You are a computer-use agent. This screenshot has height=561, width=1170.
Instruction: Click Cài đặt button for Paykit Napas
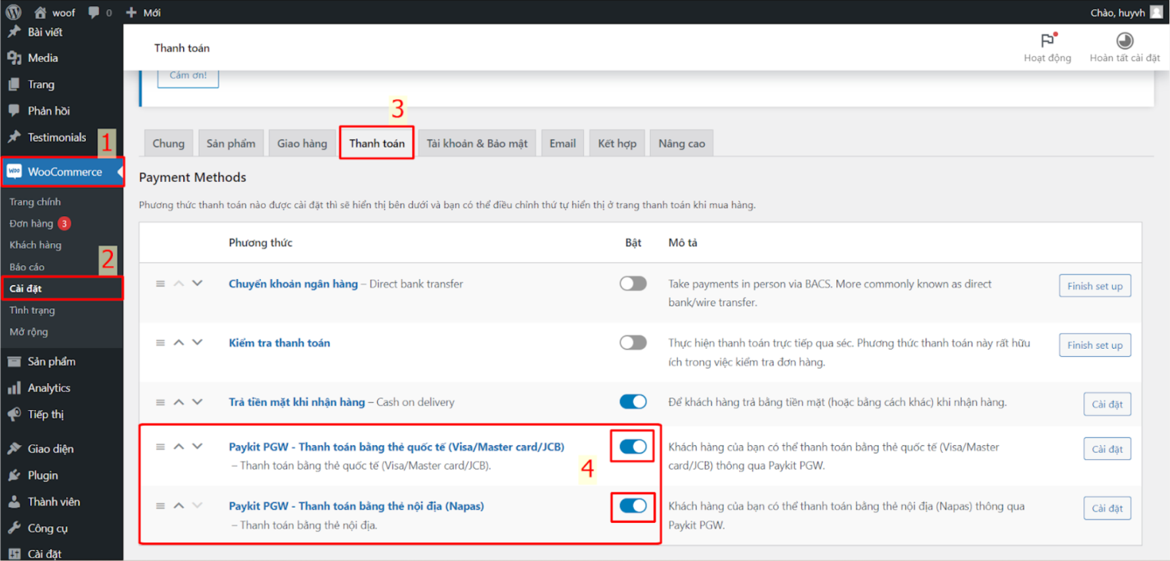click(x=1107, y=508)
